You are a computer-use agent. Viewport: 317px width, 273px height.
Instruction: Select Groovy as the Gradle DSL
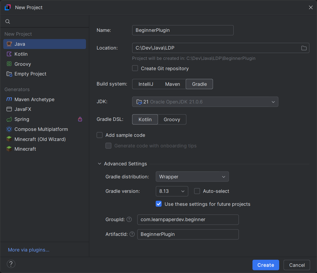coord(172,119)
